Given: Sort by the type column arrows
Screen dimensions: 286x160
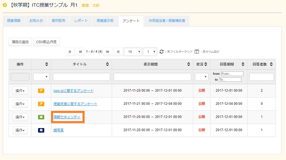Looking at the screenshot, I should [x=47, y=64].
